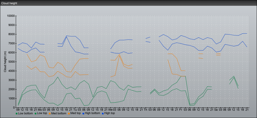Screen dimensions: 257x118
Task: Select the Cloud height panel title
Action: pyautogui.click(x=9, y=3)
